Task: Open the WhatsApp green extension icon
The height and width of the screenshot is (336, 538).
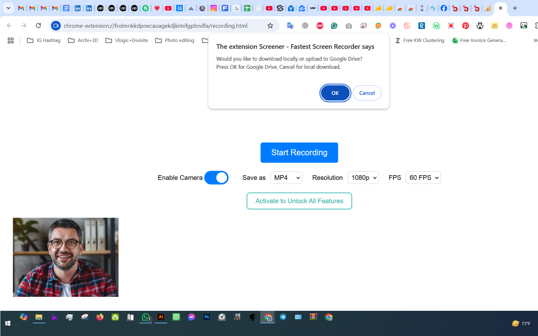Action: point(436,26)
